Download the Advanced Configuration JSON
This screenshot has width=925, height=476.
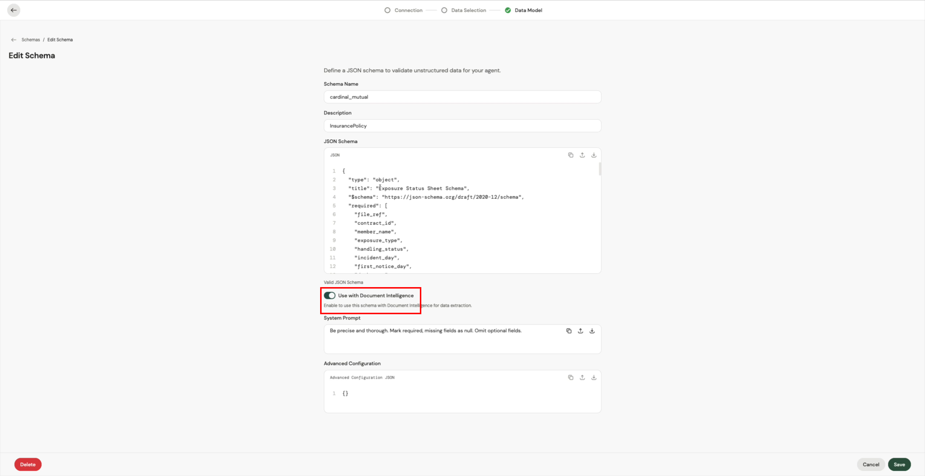point(594,377)
